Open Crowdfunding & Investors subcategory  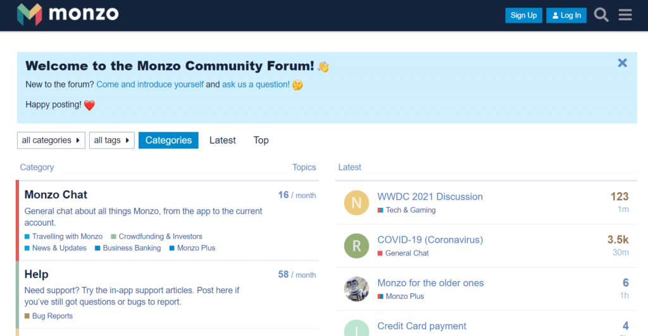pos(157,236)
